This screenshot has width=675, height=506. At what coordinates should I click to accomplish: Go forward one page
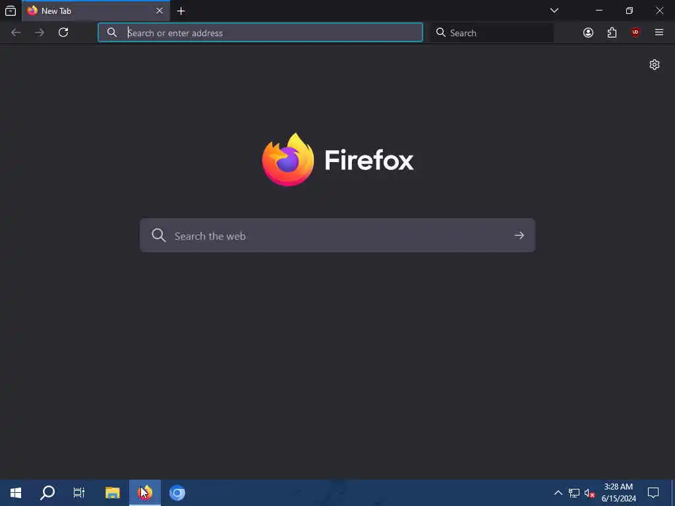40,32
